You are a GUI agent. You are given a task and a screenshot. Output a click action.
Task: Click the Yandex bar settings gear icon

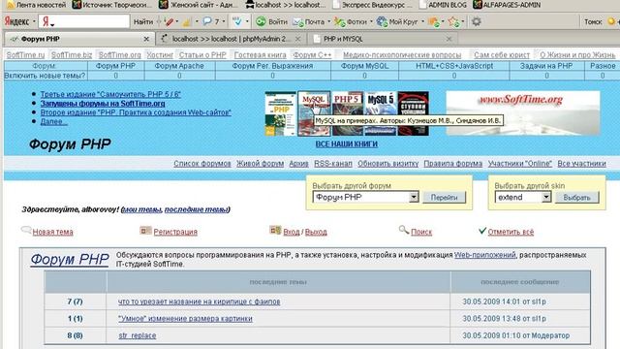click(477, 21)
